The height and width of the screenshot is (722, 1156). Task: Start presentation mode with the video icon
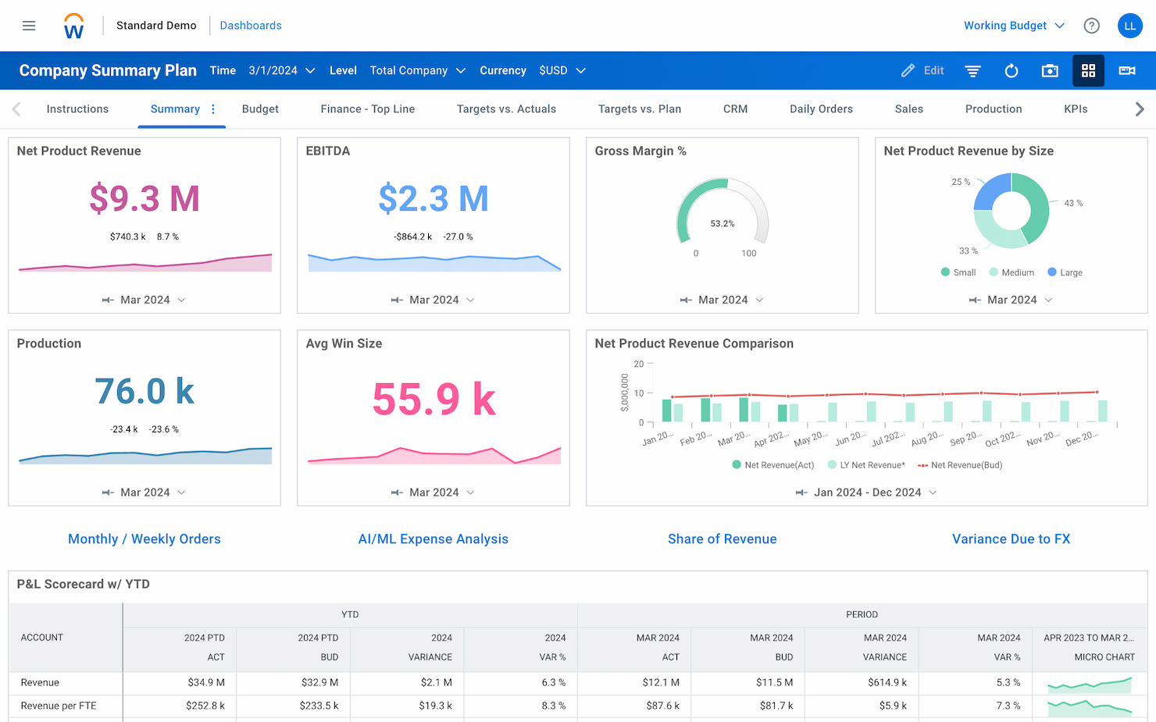point(1127,71)
